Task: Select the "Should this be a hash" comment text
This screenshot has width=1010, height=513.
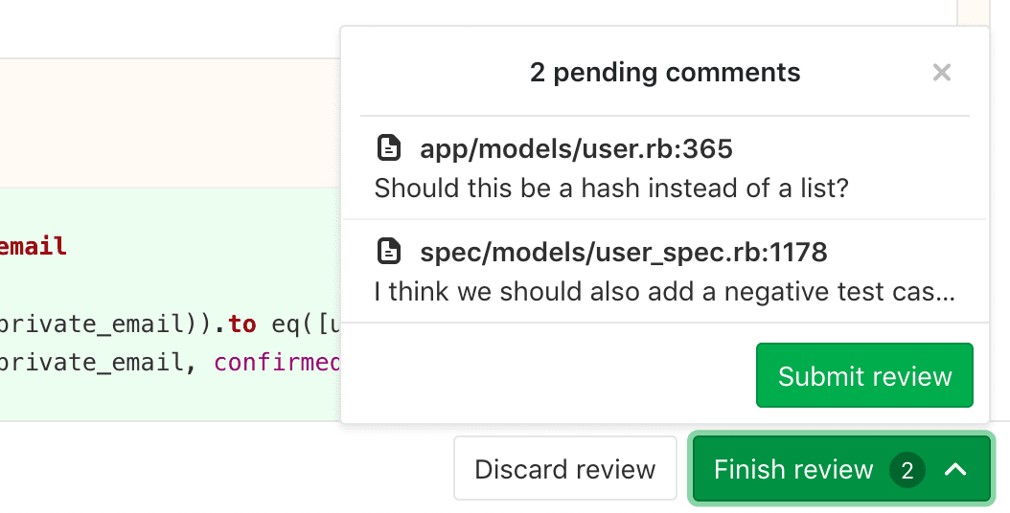Action: pos(611,187)
